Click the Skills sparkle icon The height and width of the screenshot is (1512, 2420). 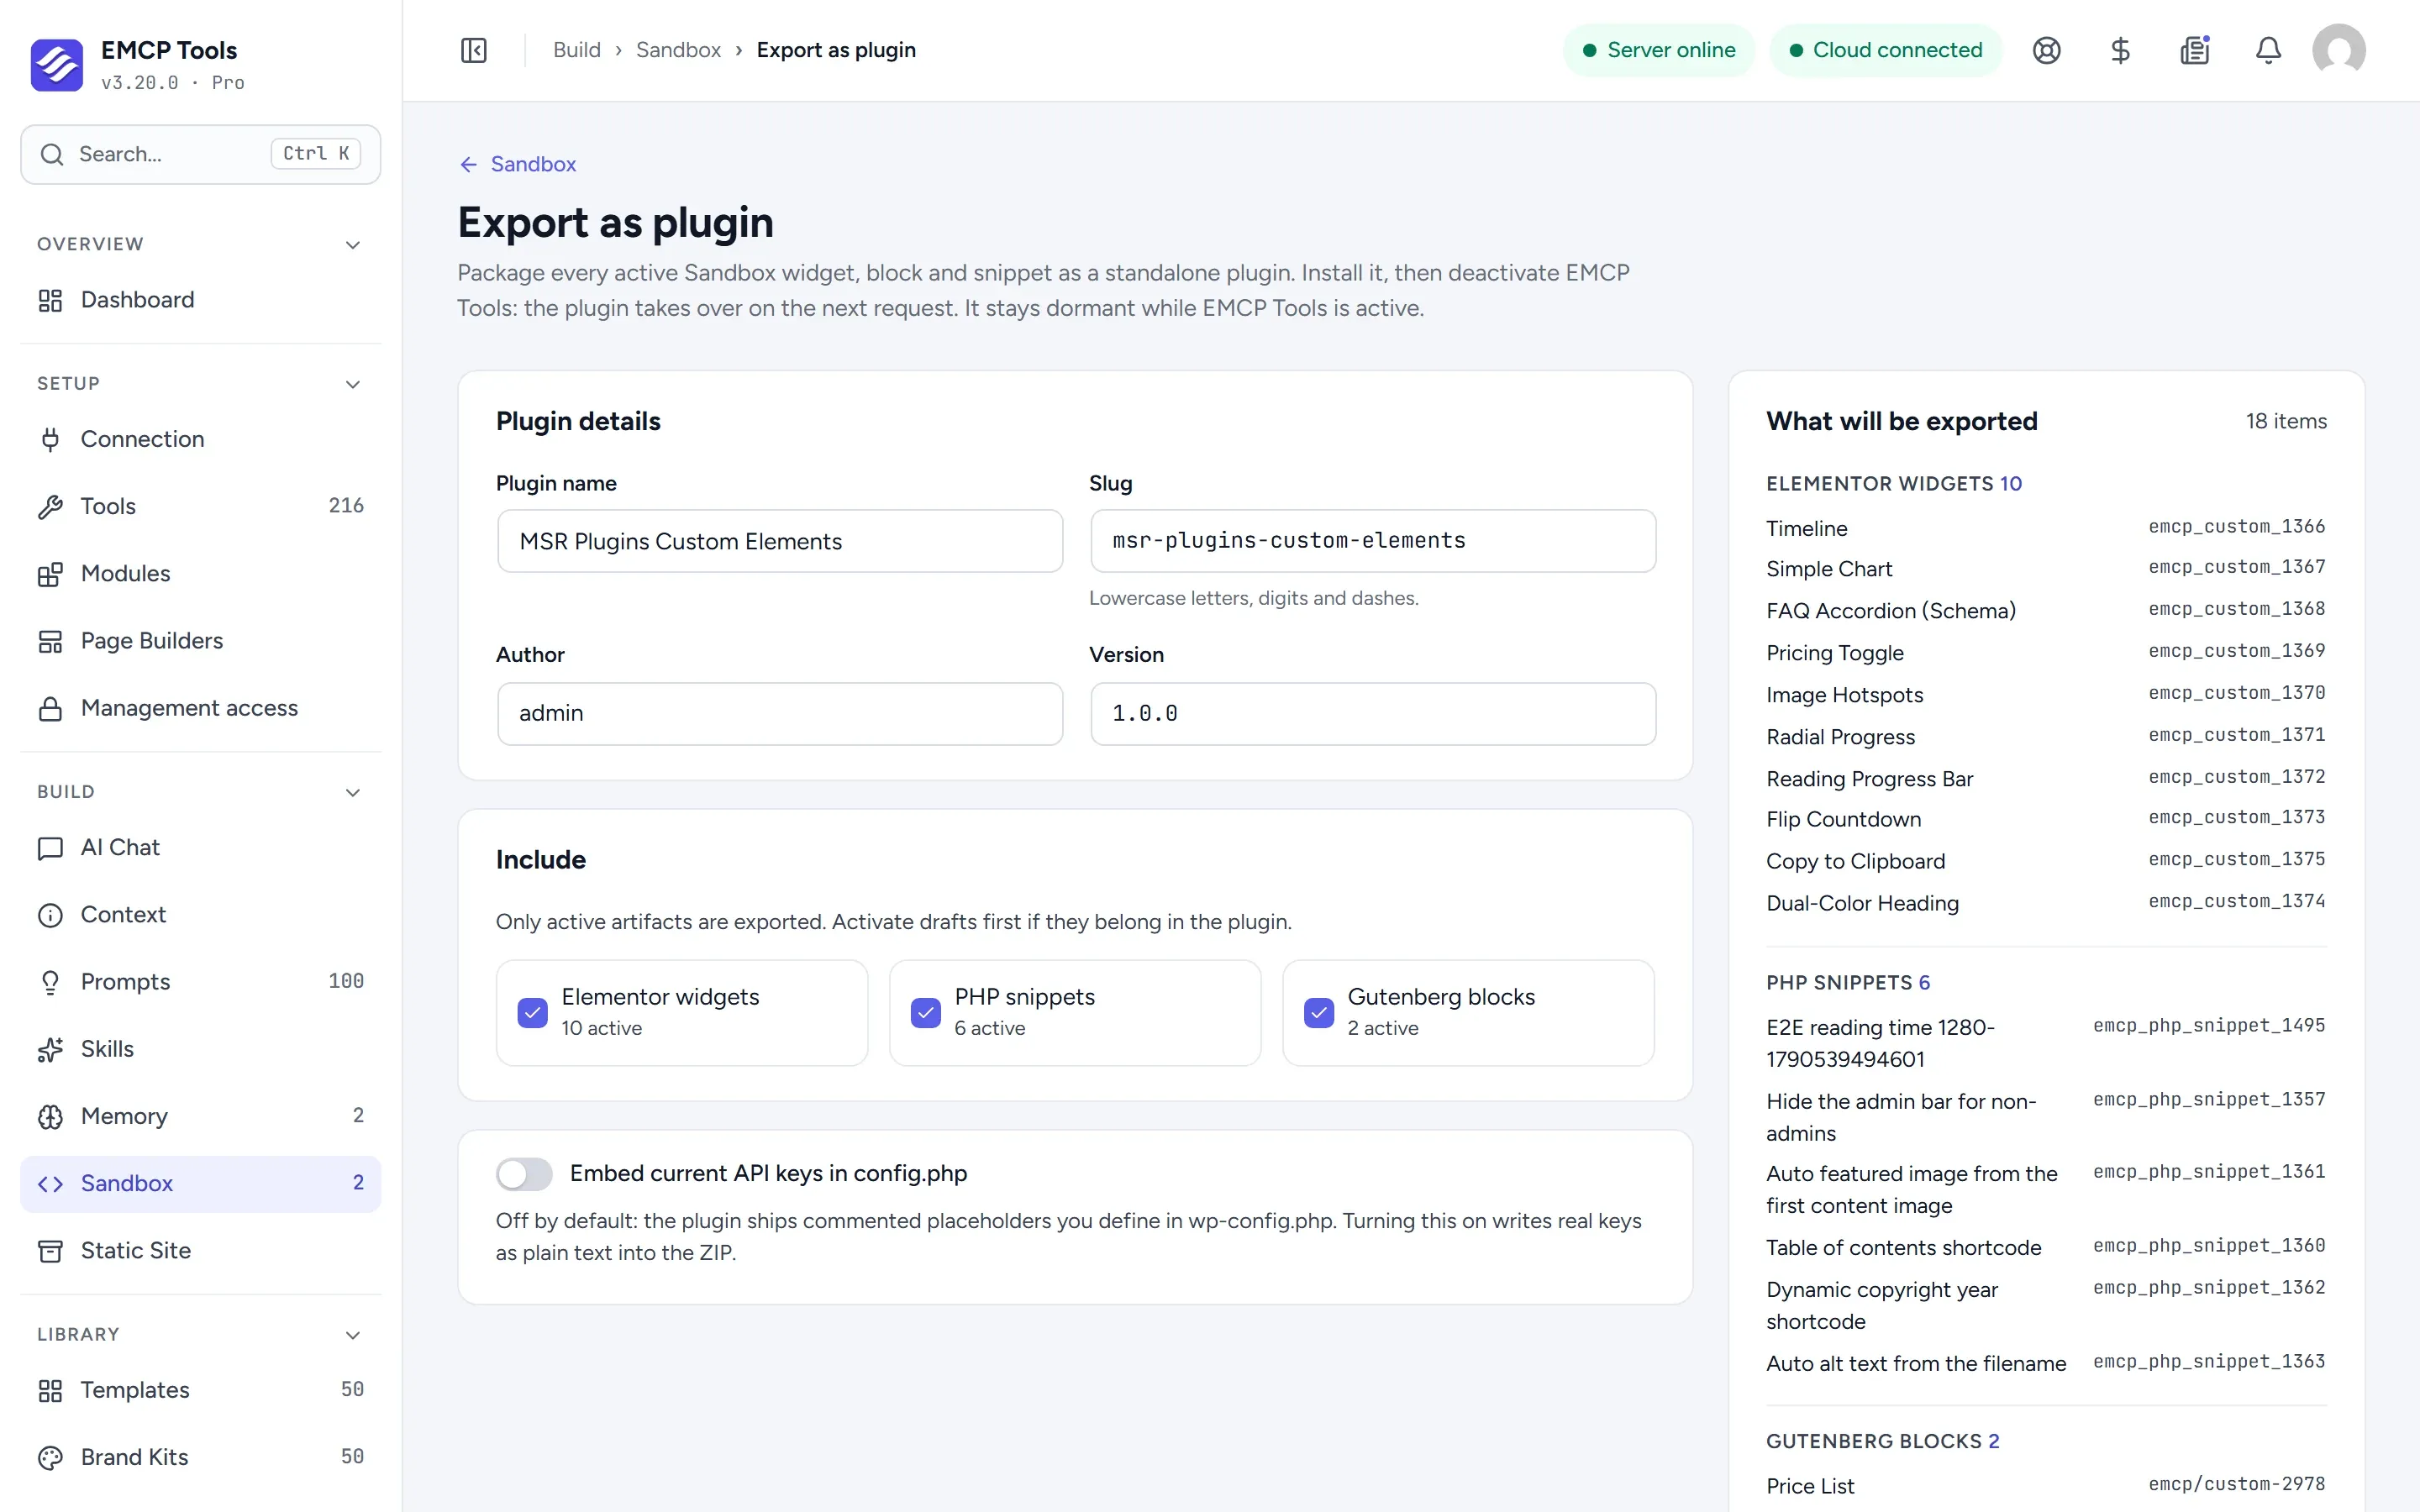point(50,1049)
